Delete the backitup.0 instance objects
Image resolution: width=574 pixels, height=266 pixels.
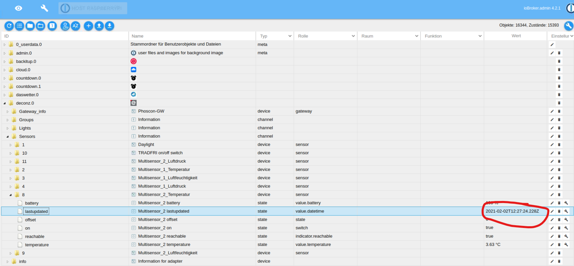click(x=559, y=61)
